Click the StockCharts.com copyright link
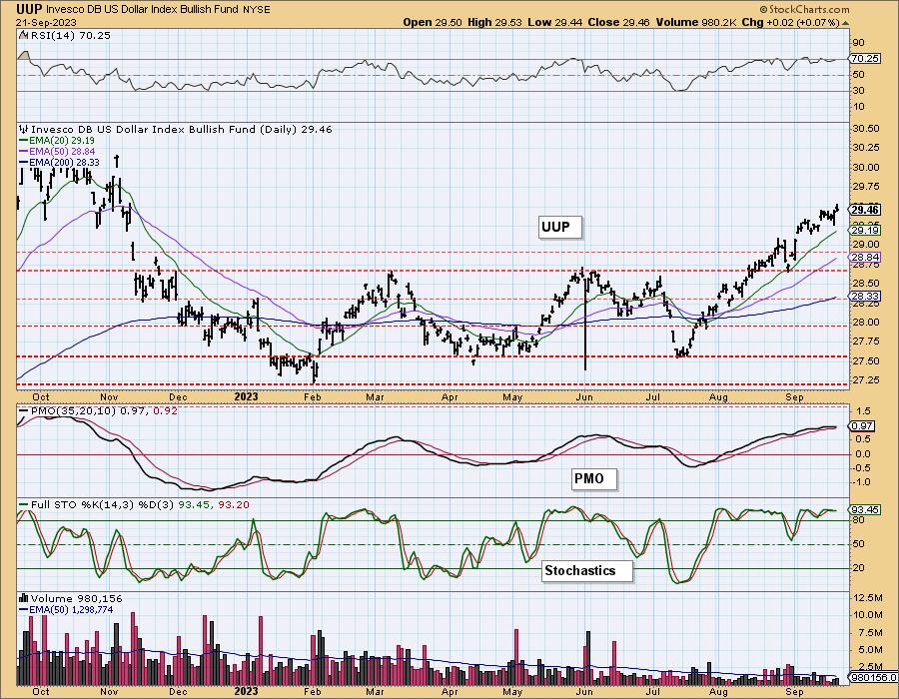The width and height of the screenshot is (899, 699). (804, 9)
